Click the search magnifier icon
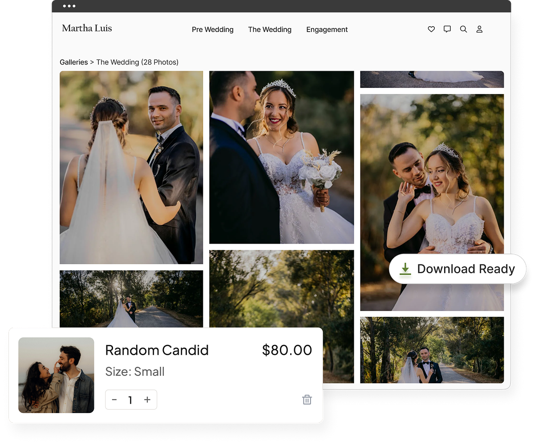The height and width of the screenshot is (445, 534). (x=463, y=29)
